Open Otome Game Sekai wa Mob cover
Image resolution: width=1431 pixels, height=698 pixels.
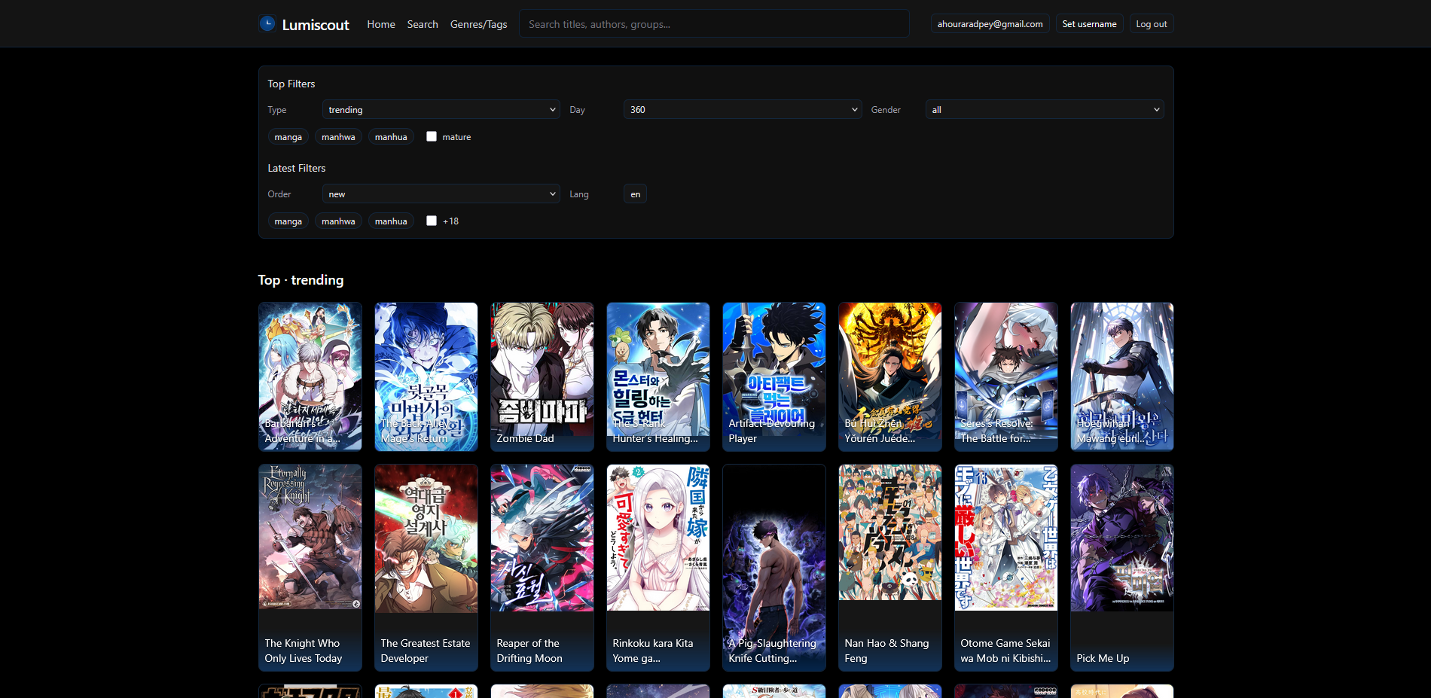[1006, 567]
